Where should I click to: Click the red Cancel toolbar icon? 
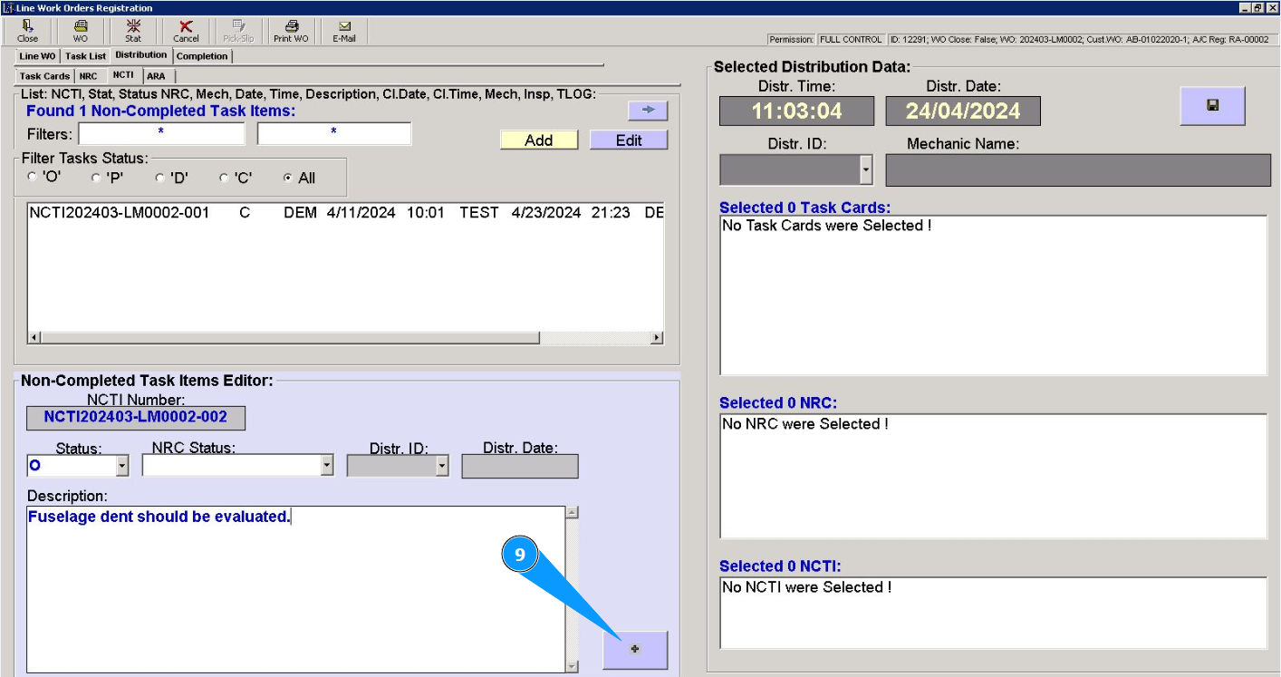point(186,31)
